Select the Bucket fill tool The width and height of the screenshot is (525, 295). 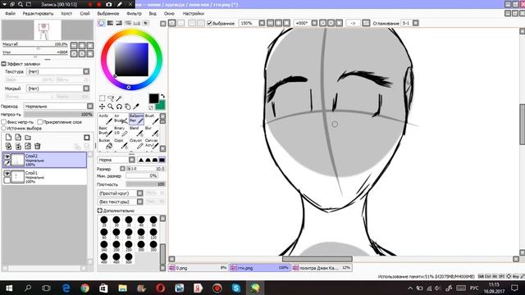point(106,143)
